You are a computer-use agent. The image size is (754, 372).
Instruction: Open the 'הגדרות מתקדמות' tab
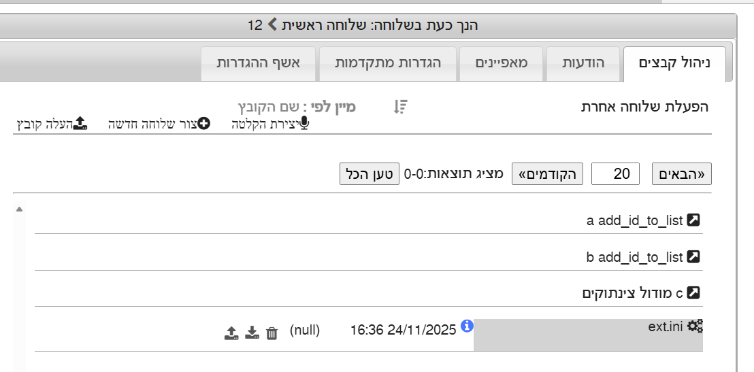(388, 63)
